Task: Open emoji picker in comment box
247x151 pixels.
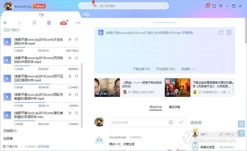Action: pyautogui.click(x=171, y=122)
